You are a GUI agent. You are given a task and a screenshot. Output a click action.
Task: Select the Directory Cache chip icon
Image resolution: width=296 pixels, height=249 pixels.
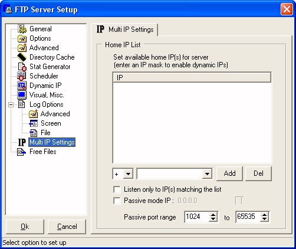pyautogui.click(x=22, y=57)
